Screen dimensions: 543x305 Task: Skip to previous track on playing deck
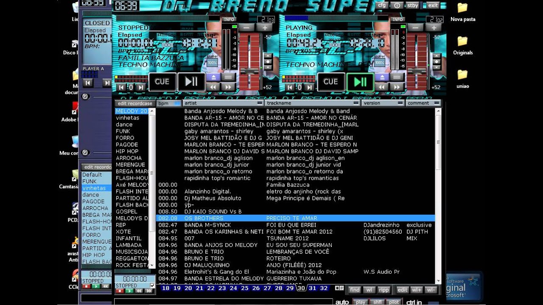(290, 88)
